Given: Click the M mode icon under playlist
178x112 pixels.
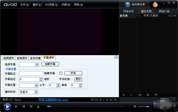Looking at the screenshot, I should tap(156, 95).
